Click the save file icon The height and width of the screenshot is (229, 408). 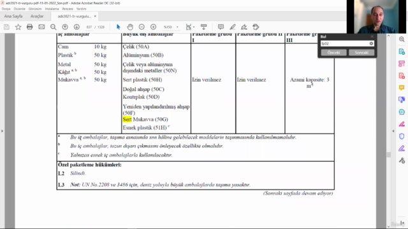point(6,27)
